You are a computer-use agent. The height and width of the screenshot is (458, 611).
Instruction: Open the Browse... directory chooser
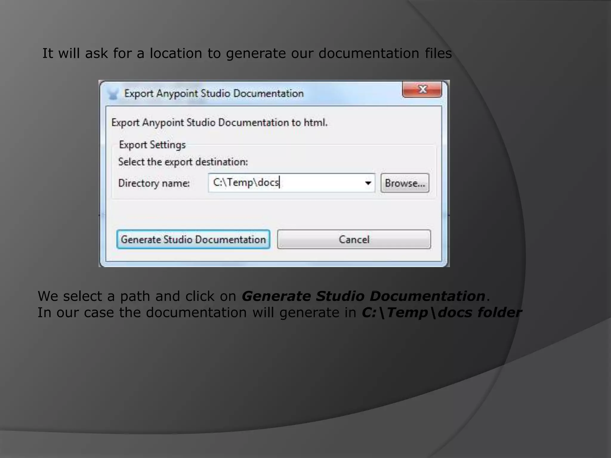(405, 183)
